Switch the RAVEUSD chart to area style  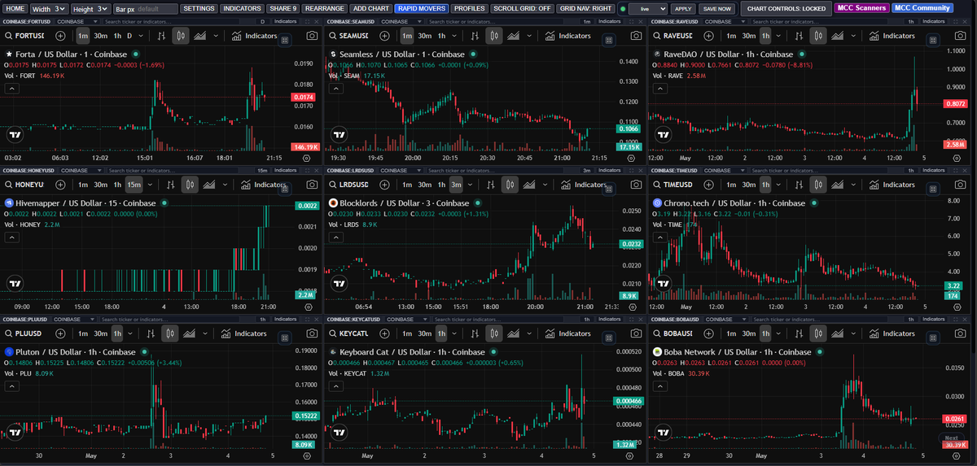click(x=838, y=37)
